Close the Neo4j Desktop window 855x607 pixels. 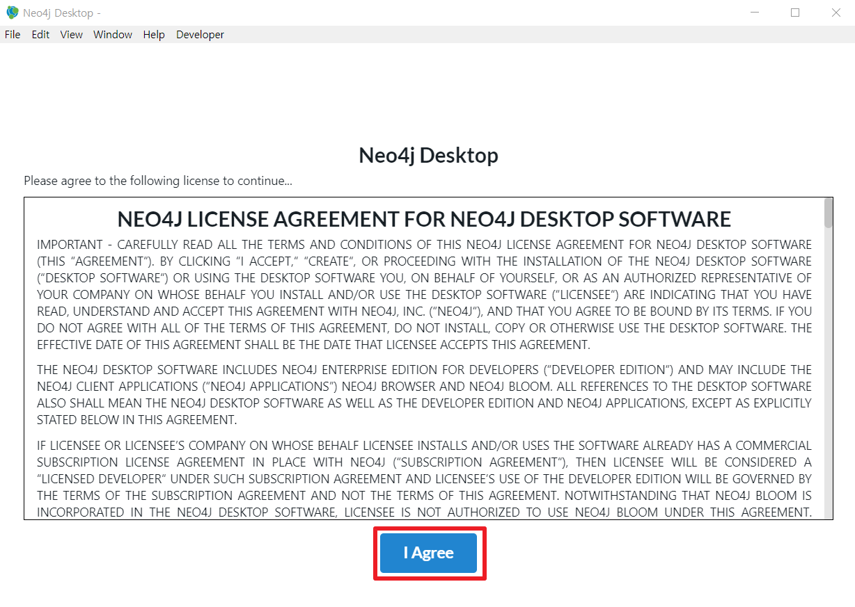click(836, 13)
